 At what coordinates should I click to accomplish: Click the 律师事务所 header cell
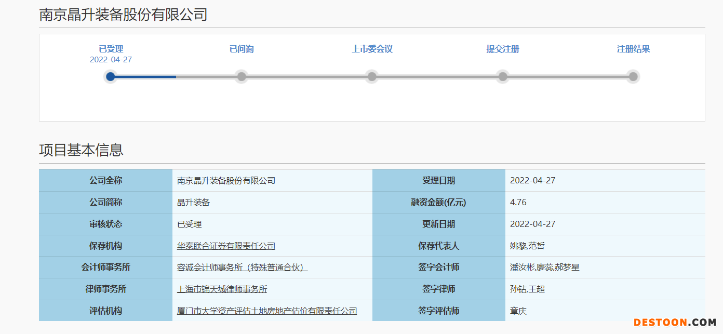click(x=106, y=289)
